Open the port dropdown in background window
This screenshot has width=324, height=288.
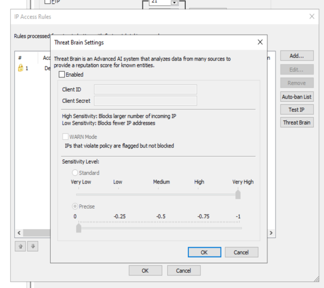point(174,3)
